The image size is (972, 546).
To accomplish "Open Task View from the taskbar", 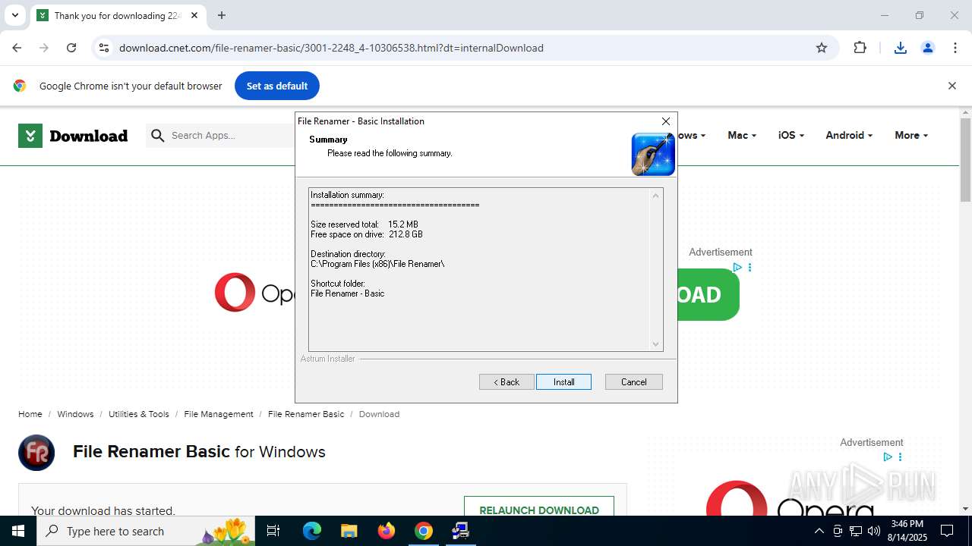I will click(273, 531).
